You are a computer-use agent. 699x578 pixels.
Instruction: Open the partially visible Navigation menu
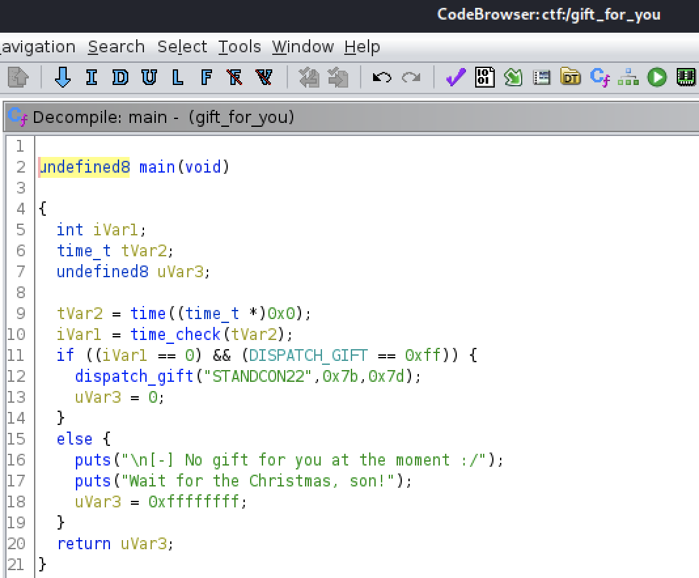tap(37, 46)
